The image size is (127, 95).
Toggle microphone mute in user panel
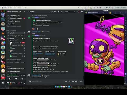[19, 83]
